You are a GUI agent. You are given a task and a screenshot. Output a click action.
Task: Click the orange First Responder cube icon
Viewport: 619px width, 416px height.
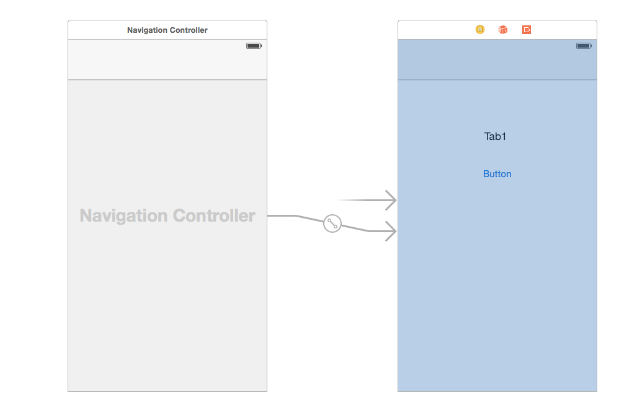click(x=503, y=30)
